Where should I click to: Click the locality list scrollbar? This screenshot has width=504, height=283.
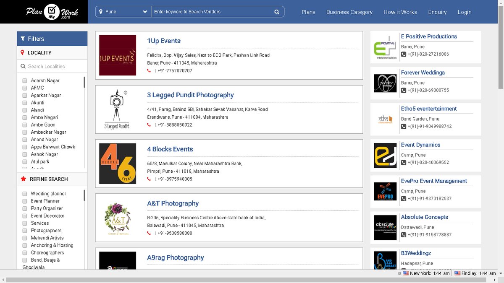tap(84, 82)
